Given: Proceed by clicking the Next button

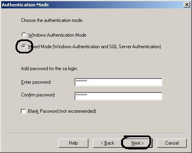Looking at the screenshot, I should click(137, 143).
